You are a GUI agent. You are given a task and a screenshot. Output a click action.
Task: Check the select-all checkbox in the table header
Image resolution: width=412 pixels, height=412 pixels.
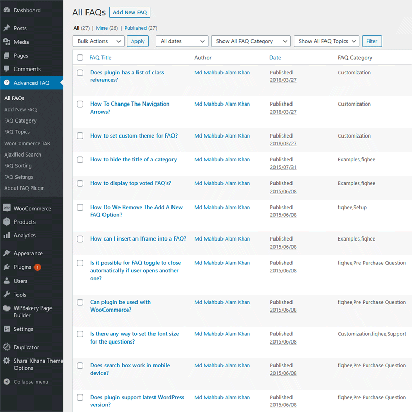(x=80, y=58)
